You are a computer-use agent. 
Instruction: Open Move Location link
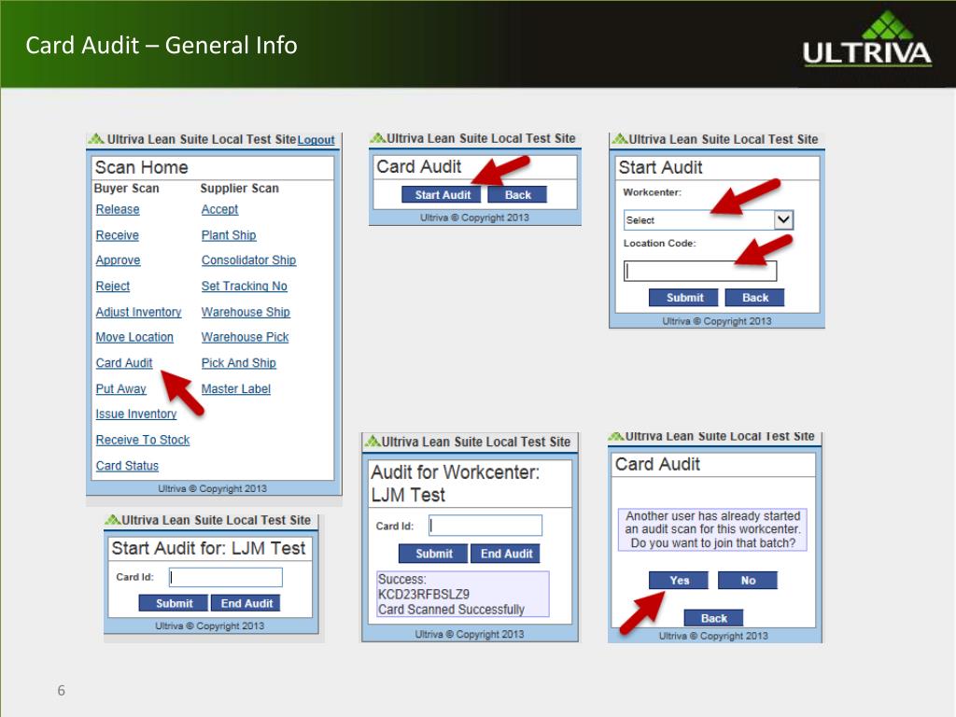[134, 337]
